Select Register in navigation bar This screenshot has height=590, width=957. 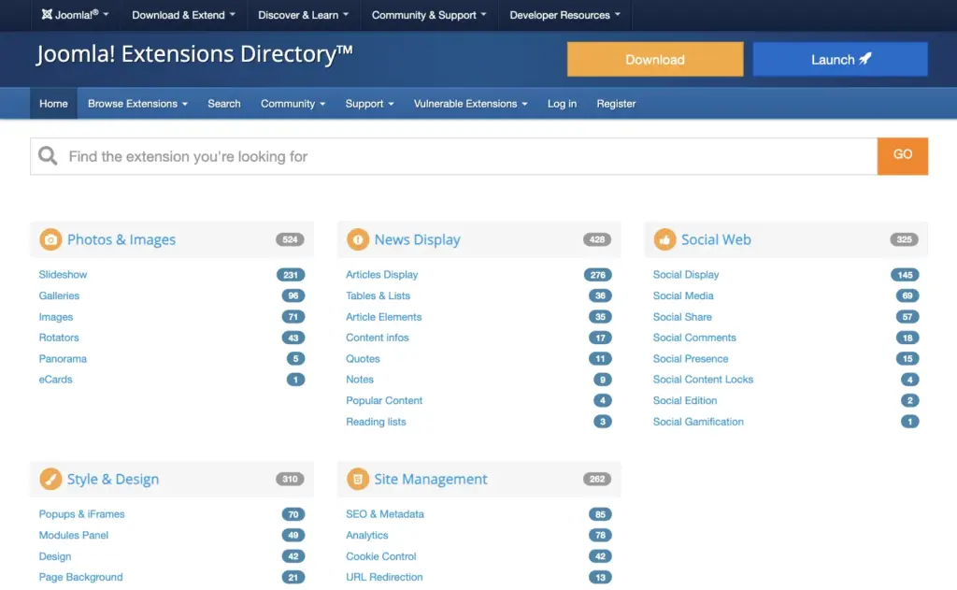coord(616,104)
